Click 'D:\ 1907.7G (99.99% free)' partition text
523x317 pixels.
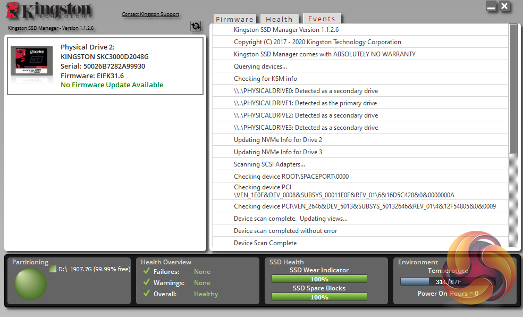95,269
